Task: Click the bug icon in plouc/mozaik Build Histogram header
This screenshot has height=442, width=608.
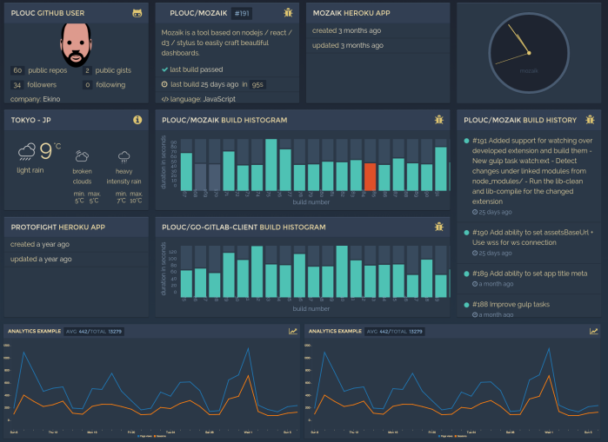Action: (x=438, y=120)
